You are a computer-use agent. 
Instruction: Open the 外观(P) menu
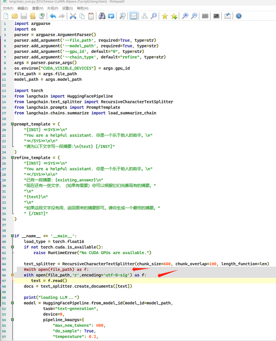[53, 8]
